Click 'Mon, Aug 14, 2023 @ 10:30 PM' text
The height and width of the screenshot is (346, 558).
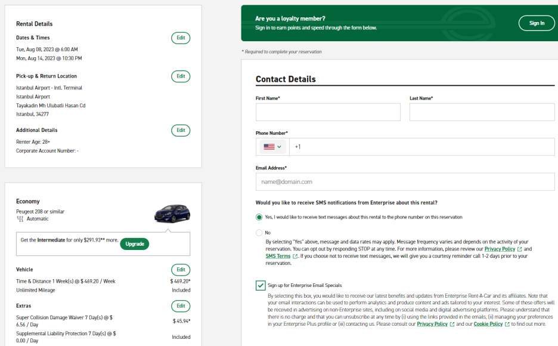click(49, 58)
